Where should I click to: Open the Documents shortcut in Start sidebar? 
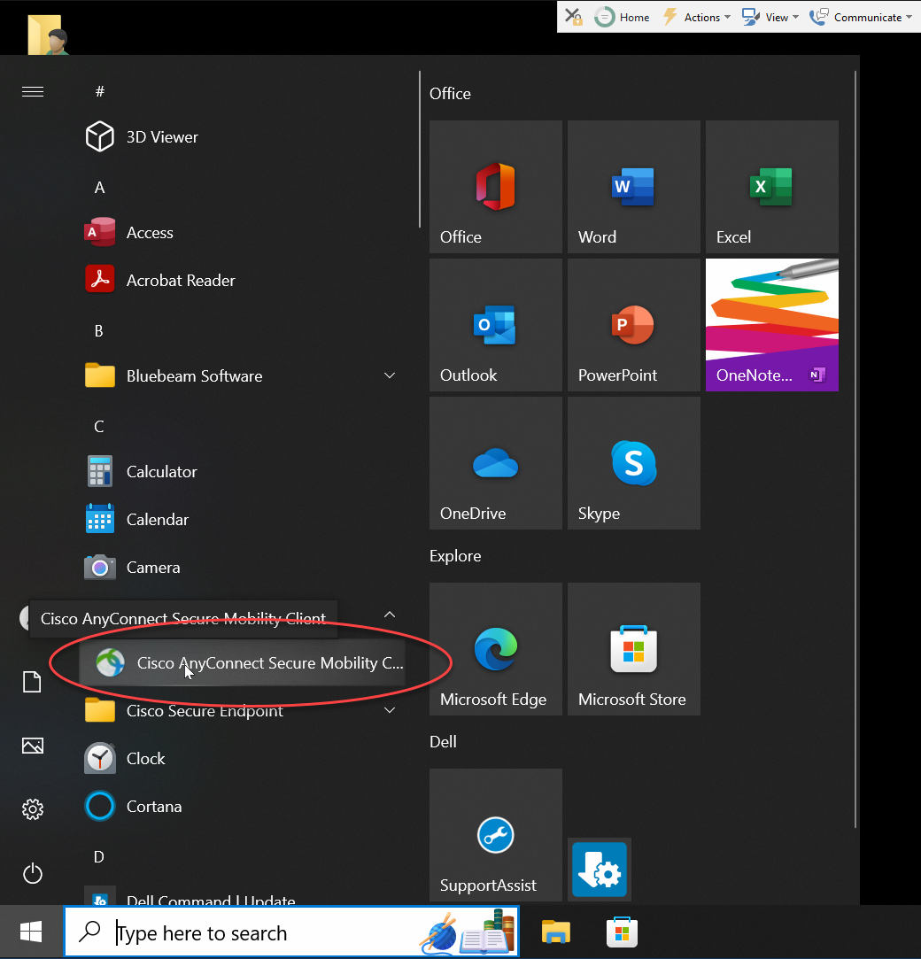pos(33,681)
